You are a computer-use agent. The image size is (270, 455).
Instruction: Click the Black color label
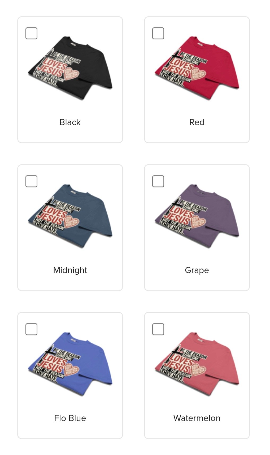pos(70,122)
